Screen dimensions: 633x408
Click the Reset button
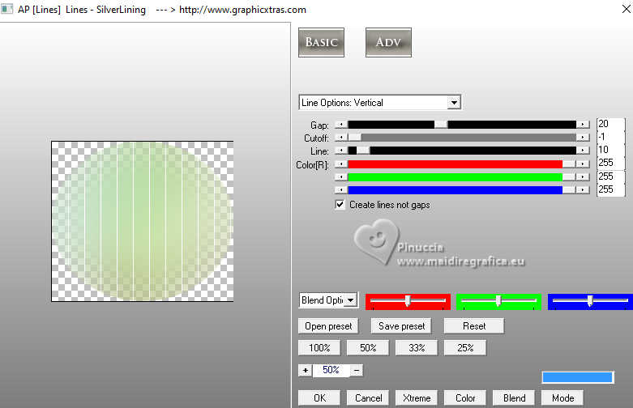(474, 326)
